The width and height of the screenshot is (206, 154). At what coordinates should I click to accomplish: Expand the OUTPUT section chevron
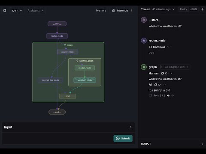[203, 144]
